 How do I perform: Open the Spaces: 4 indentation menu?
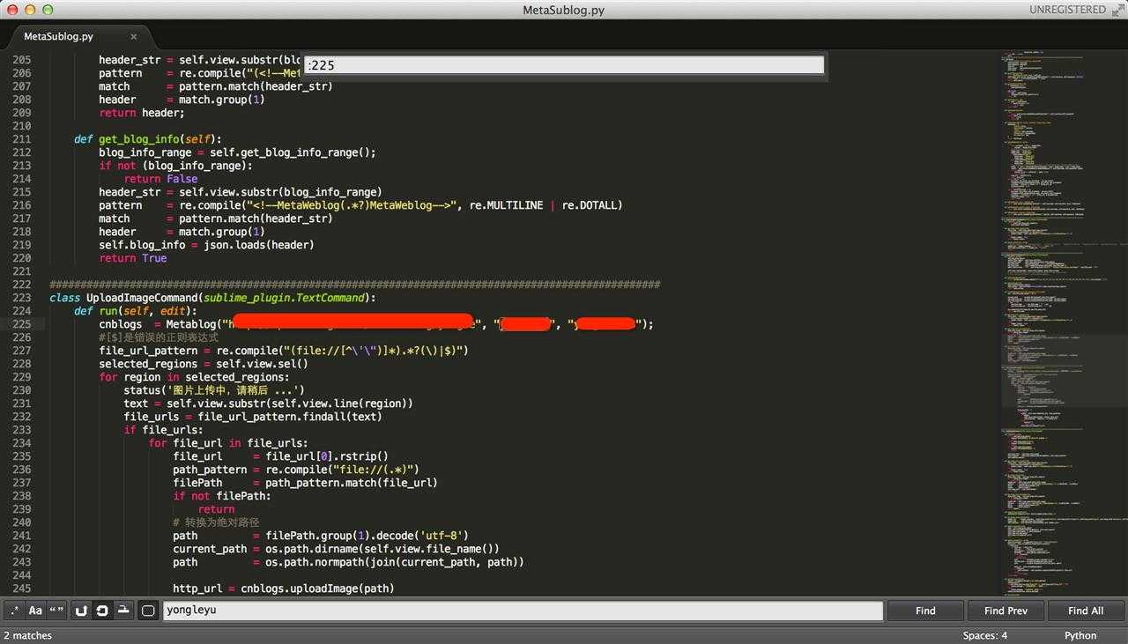point(985,635)
